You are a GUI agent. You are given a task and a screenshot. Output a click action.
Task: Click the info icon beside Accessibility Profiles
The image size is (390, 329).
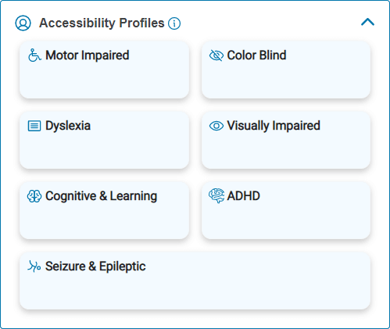click(x=174, y=23)
